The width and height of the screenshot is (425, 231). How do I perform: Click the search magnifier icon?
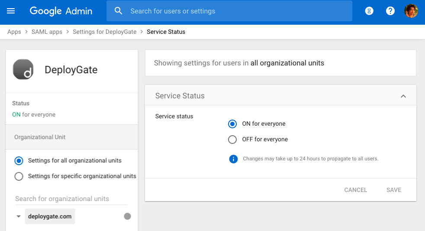(118, 11)
